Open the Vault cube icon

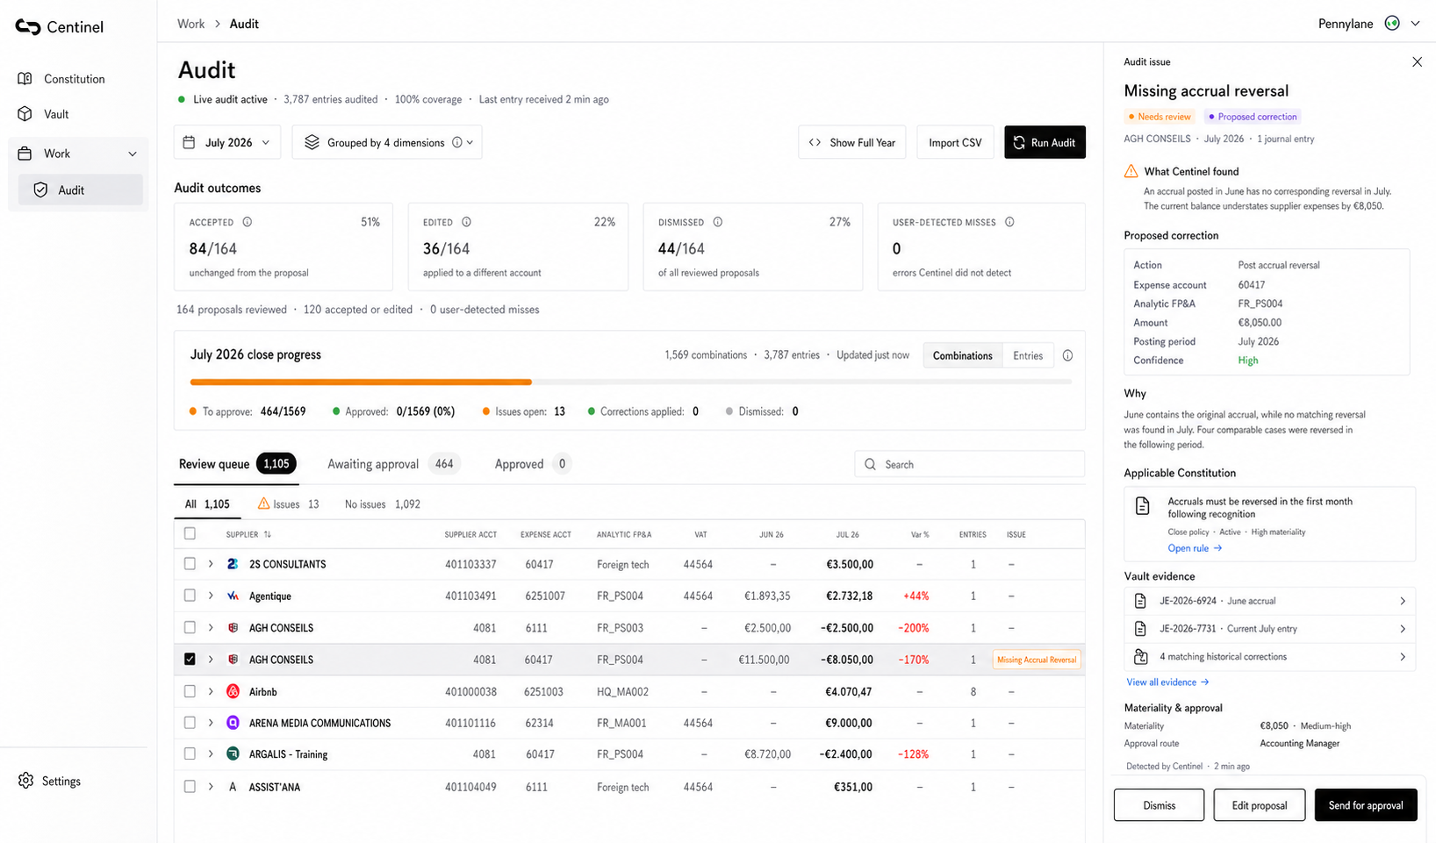(x=25, y=114)
